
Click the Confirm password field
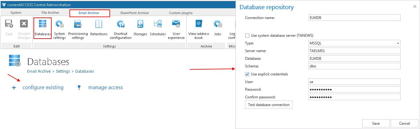point(354,97)
